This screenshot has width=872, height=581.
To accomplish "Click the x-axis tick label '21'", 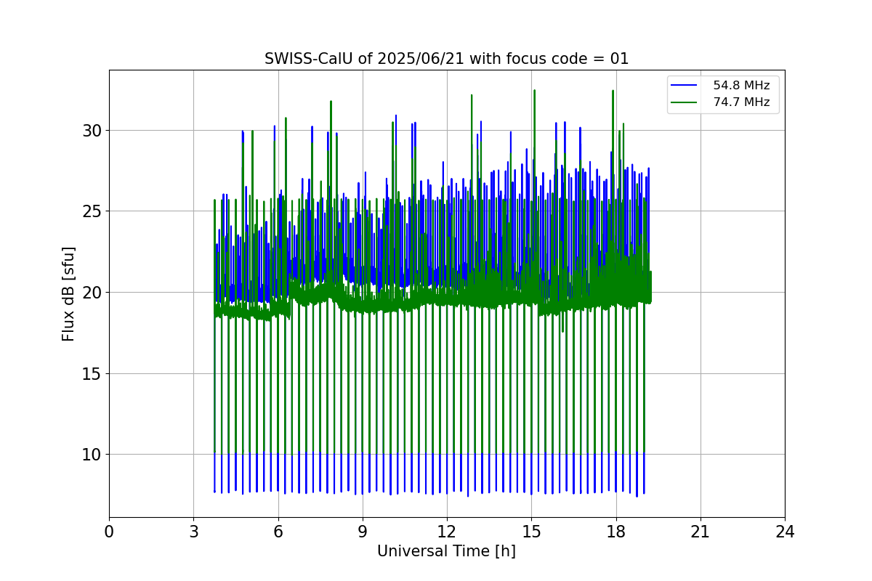I will click(x=701, y=532).
